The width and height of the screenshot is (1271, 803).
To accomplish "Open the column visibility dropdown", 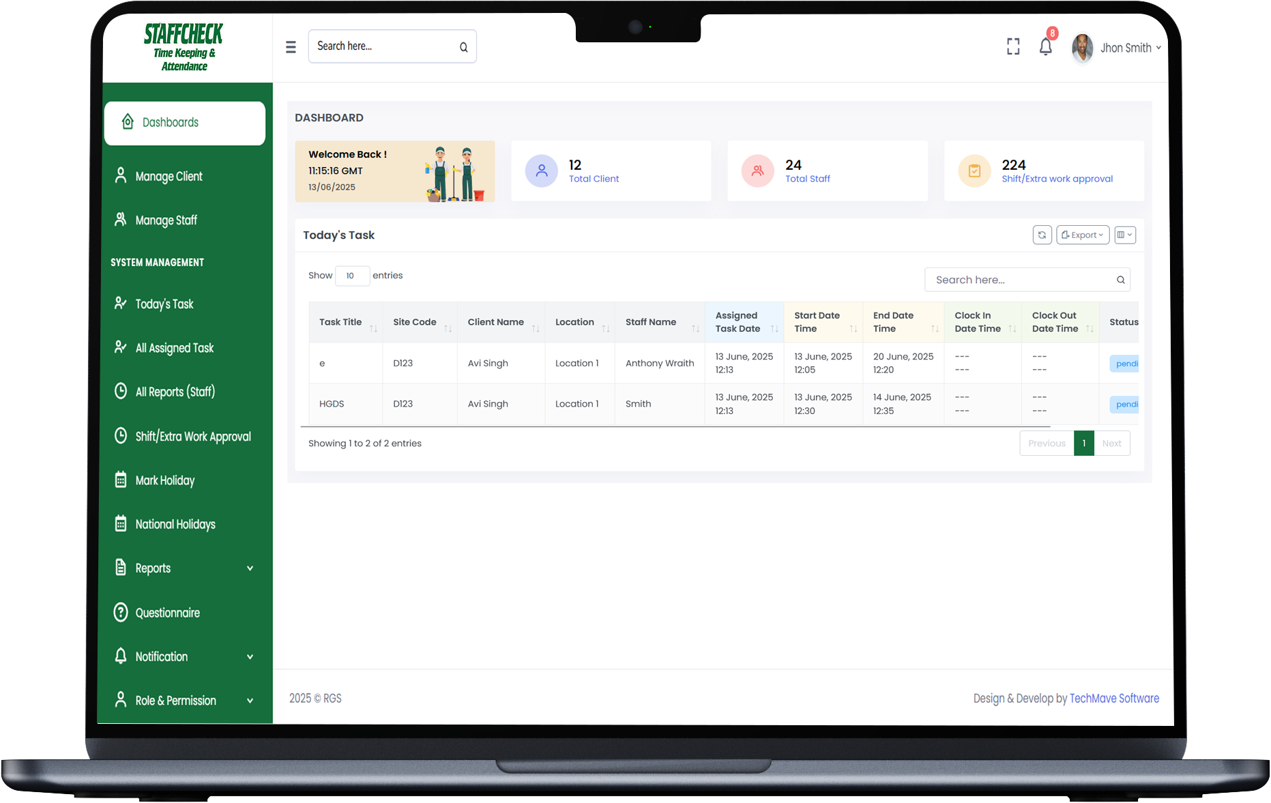I will tap(1124, 235).
